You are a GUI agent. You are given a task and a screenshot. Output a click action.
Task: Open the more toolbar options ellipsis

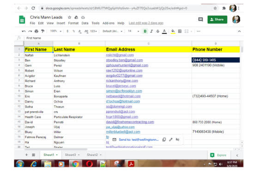click(x=199, y=31)
